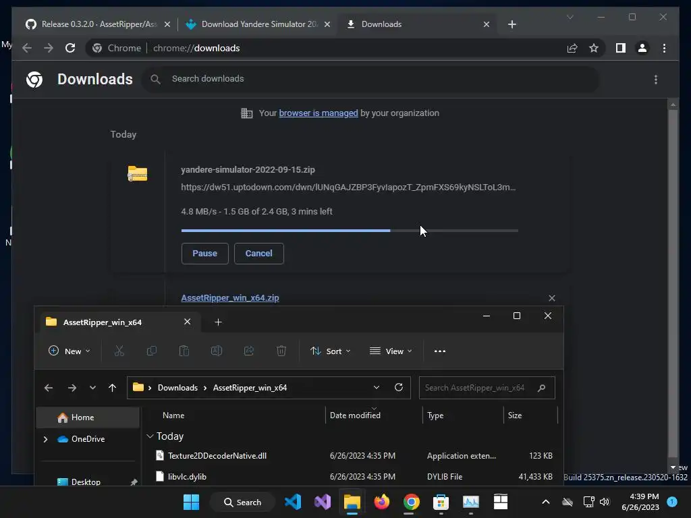Open Downloads page more actions menu
Screen dimensions: 691x518
tap(656, 80)
